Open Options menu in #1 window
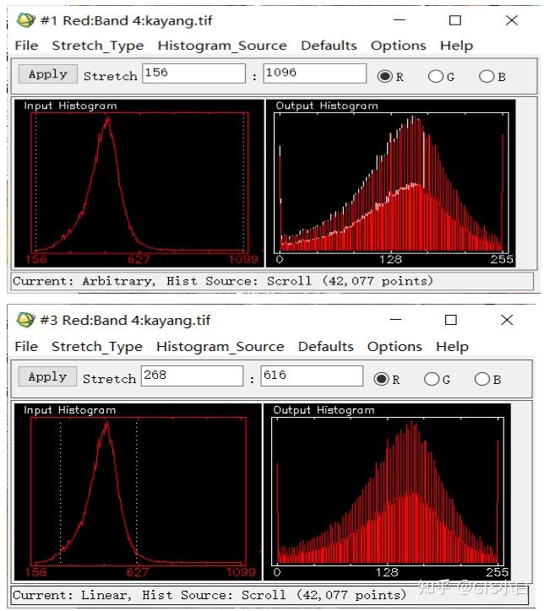This screenshot has width=544, height=611. [398, 46]
